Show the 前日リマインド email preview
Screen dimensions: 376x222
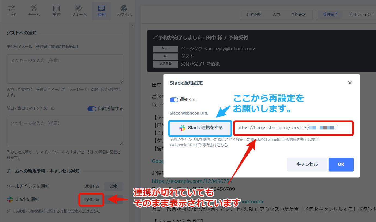[x=361, y=14]
